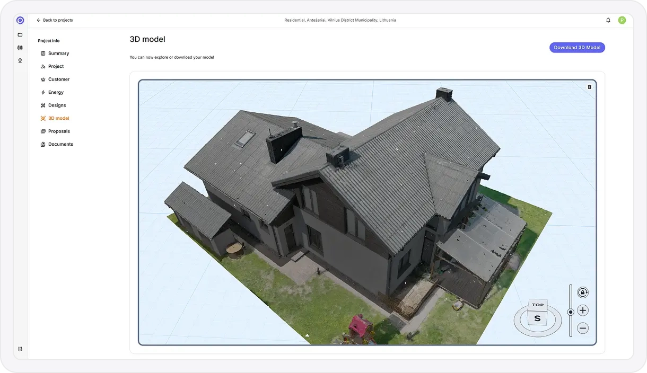Go to the Project section

[56, 66]
